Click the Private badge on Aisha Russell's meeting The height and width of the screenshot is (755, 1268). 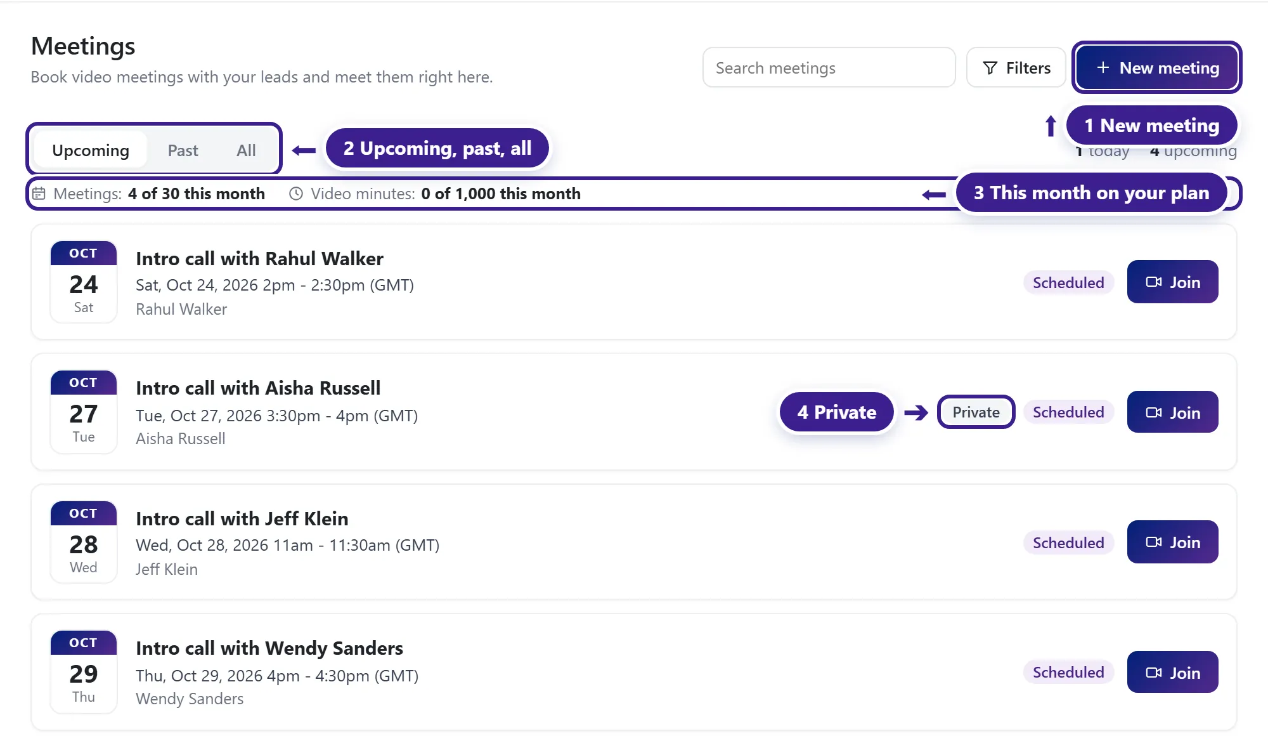click(x=976, y=412)
